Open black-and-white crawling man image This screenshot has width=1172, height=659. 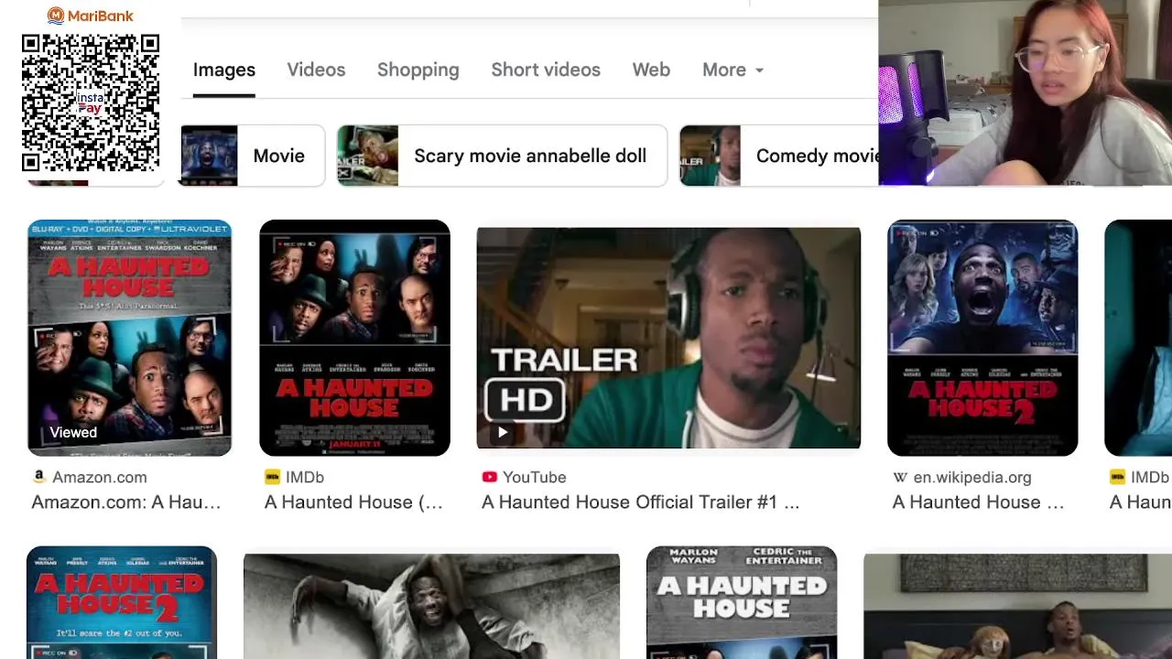pos(431,606)
